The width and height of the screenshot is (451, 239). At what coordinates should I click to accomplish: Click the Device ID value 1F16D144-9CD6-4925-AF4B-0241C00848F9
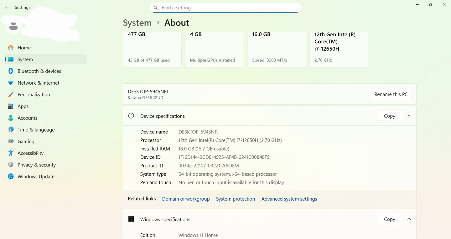click(x=224, y=157)
